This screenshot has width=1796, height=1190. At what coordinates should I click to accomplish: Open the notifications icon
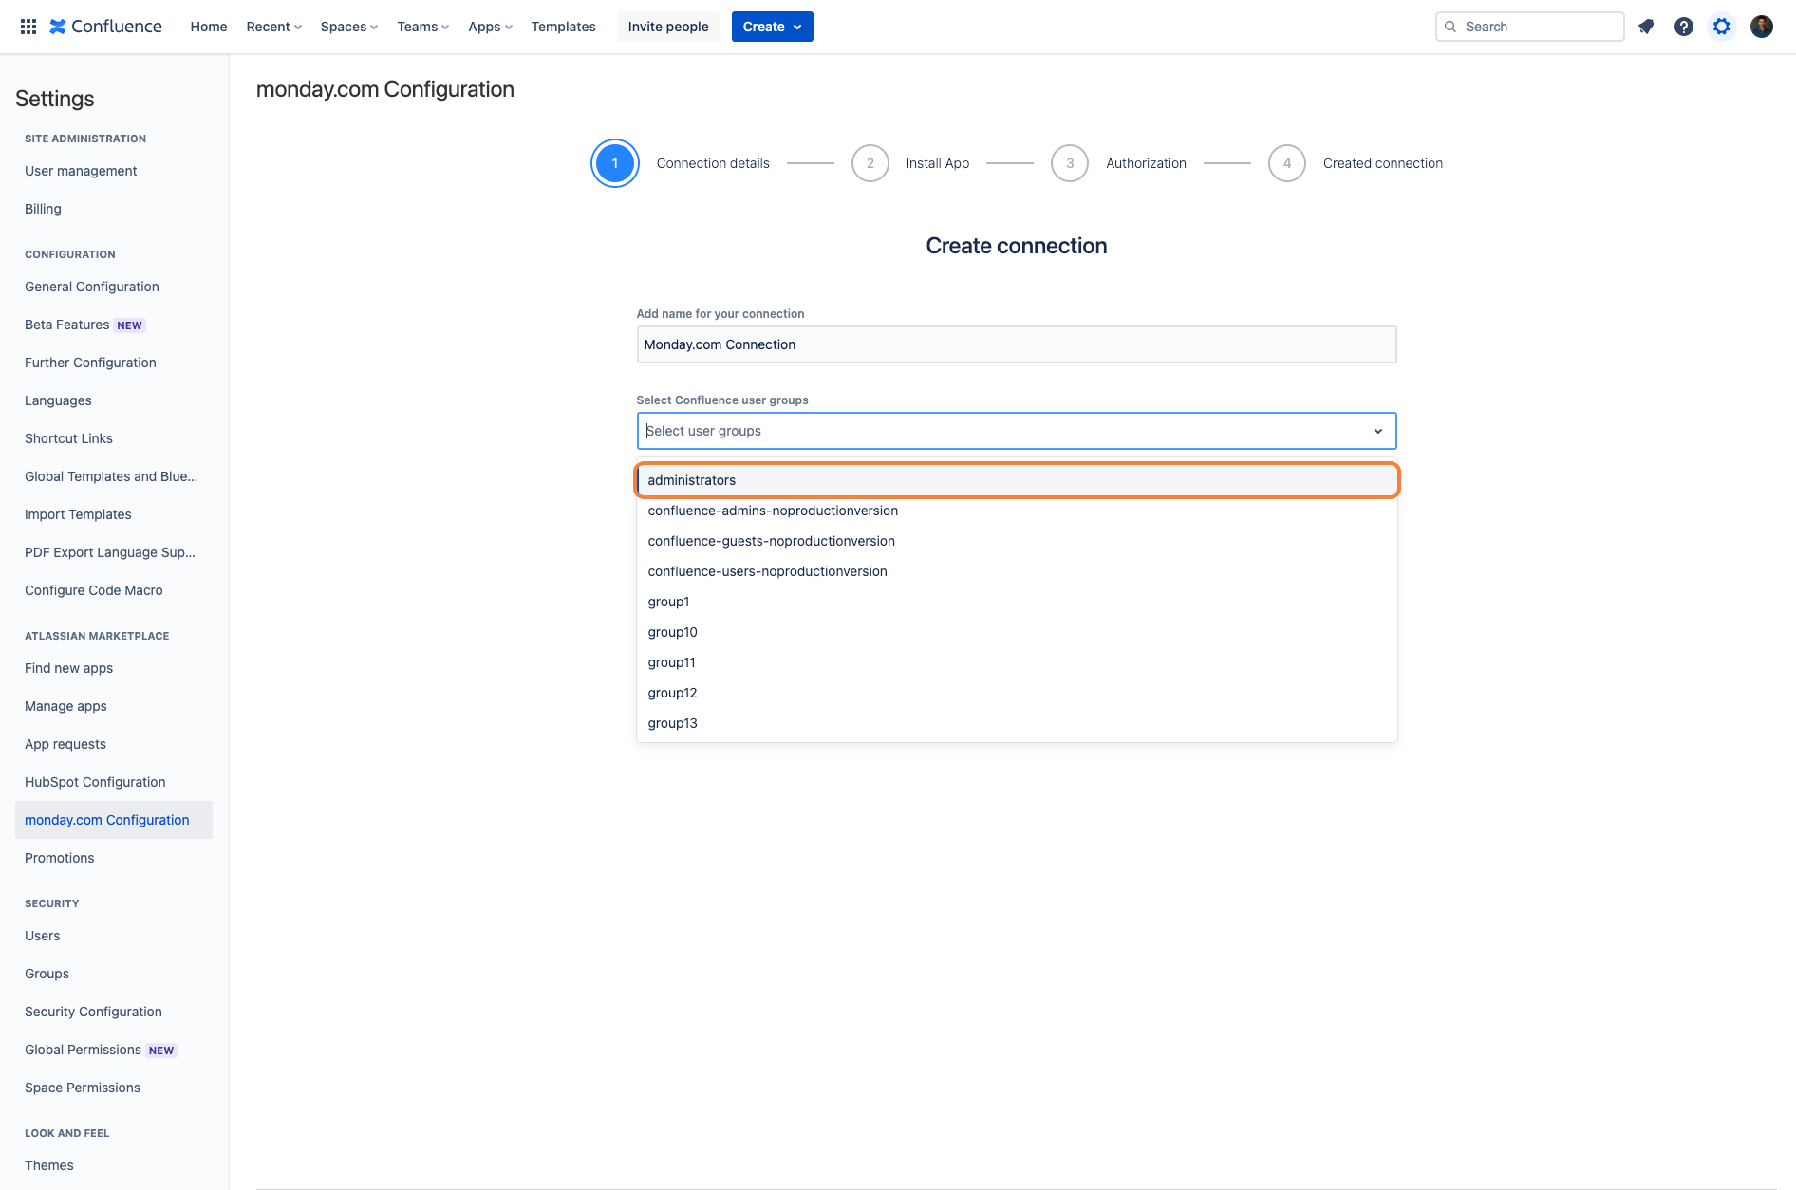(x=1646, y=27)
